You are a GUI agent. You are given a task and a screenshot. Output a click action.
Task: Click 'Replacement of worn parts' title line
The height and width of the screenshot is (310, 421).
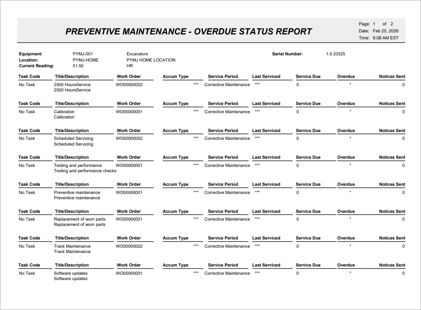(80, 219)
